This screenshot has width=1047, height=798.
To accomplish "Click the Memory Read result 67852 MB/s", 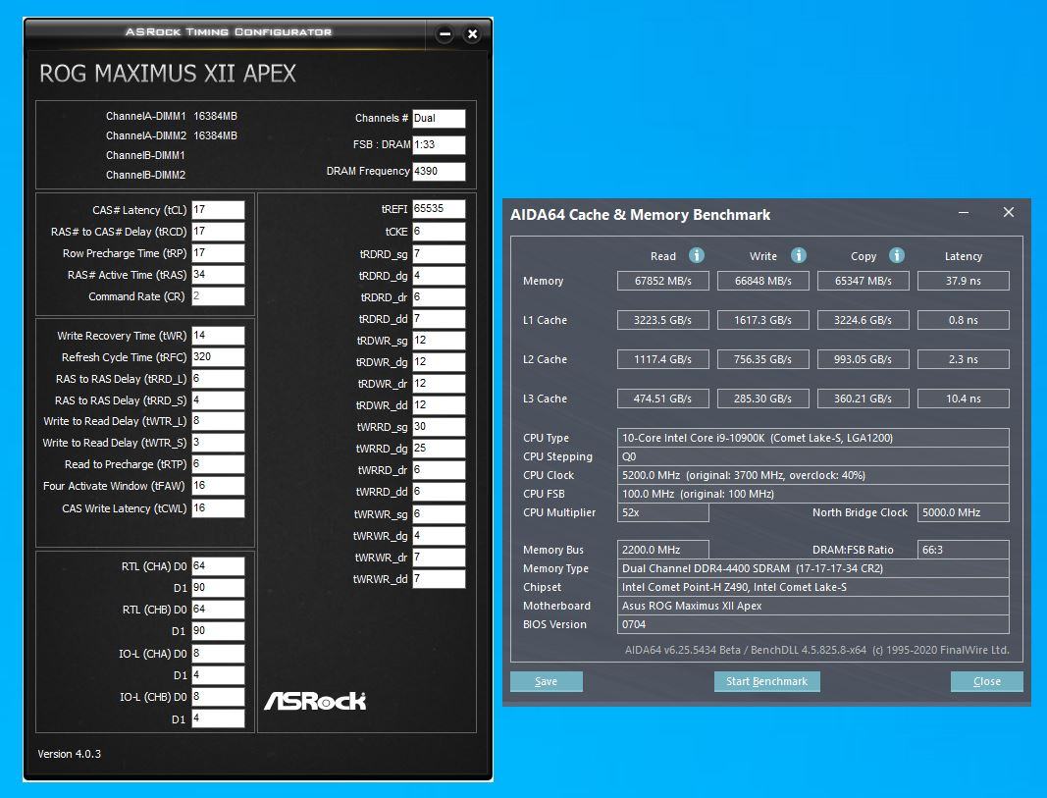I will coord(663,281).
